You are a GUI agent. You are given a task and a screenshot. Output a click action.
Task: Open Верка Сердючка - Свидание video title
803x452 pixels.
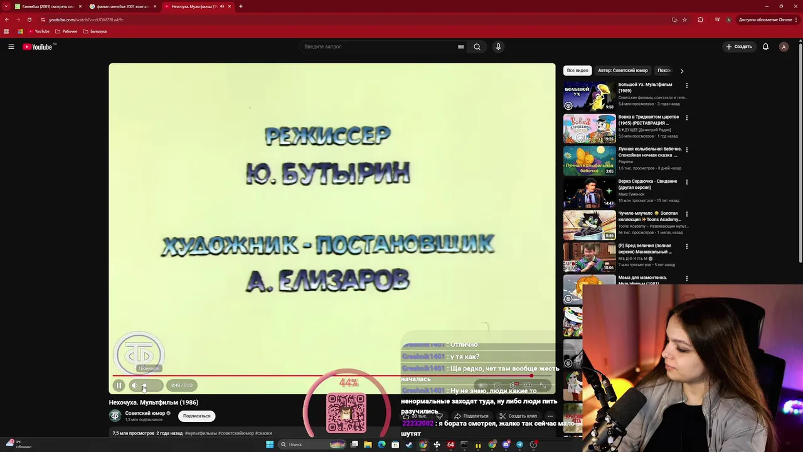(x=647, y=184)
